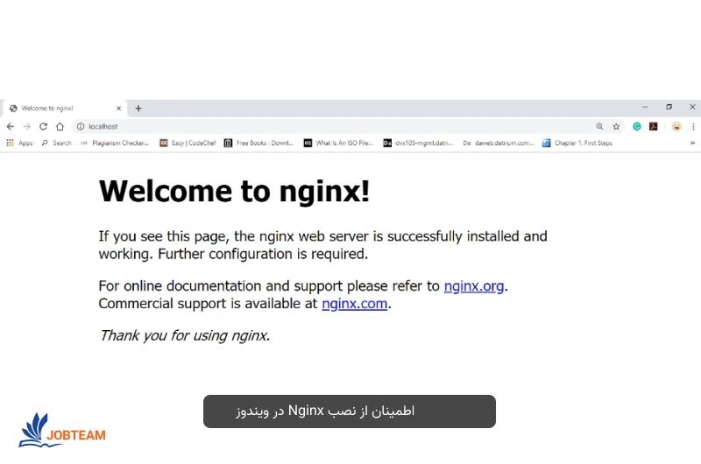Bookmark this page with the star icon

616,126
